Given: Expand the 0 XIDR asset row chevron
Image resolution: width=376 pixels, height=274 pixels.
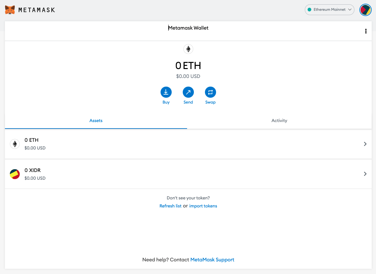Looking at the screenshot, I should click(365, 174).
